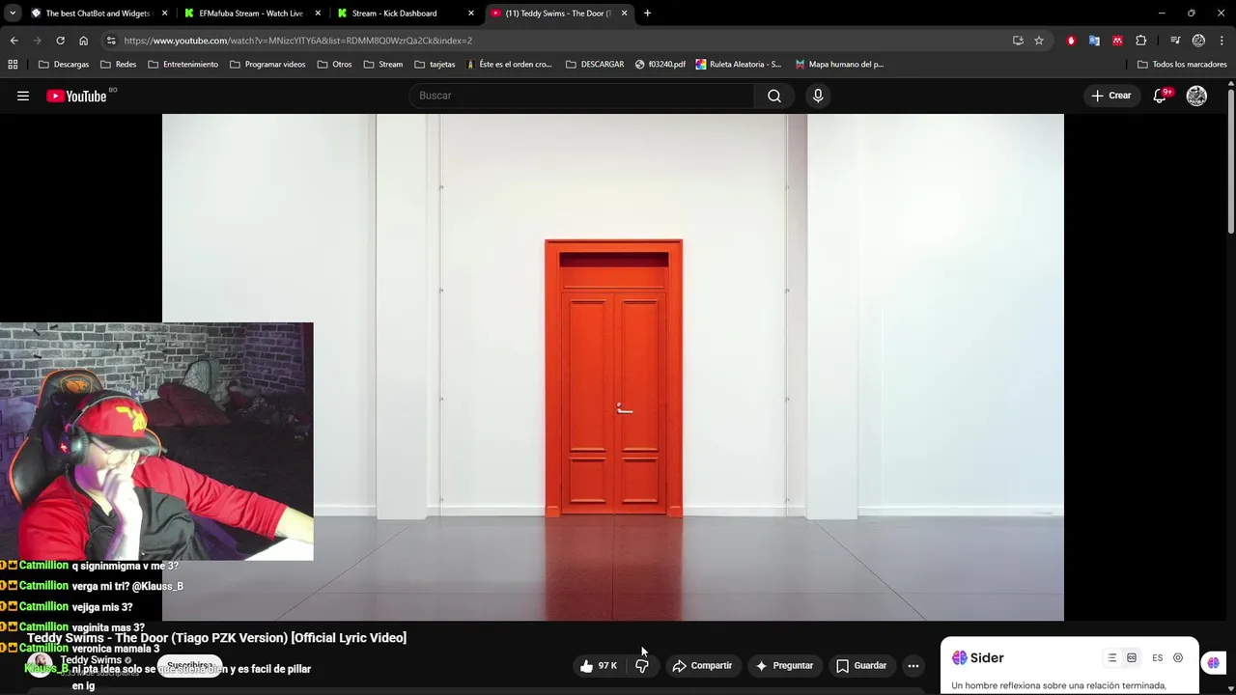Screen dimensions: 1236x695
Task: Open the DESCARGAR bookmark
Action: [x=595, y=65]
